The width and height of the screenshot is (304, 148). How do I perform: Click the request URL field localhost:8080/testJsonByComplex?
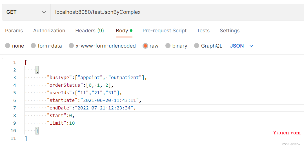click(x=177, y=12)
